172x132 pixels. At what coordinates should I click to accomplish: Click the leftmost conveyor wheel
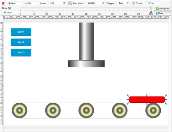click(x=20, y=110)
